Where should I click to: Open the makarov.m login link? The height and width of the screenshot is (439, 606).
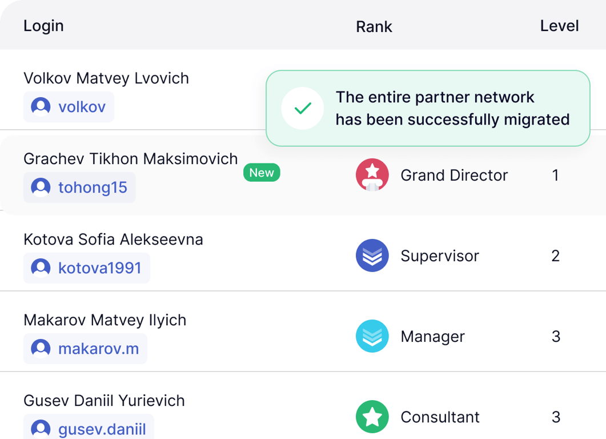[98, 349]
